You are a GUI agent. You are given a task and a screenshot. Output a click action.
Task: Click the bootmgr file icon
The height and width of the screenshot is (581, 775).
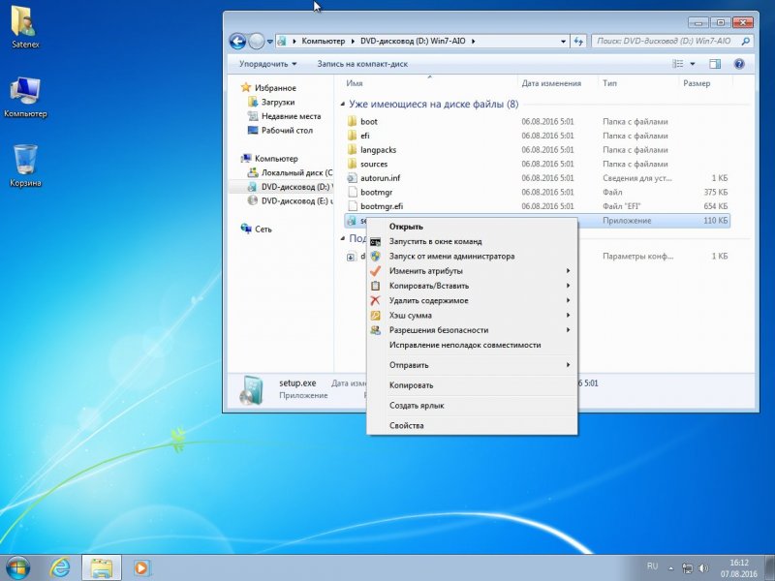pos(352,192)
